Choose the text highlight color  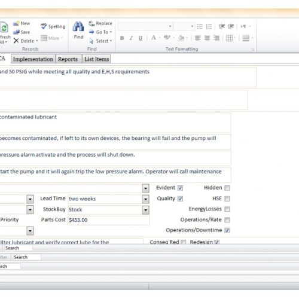167,38
